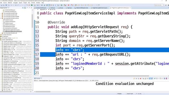
Task: Open the Help menu
Action: 43,3
